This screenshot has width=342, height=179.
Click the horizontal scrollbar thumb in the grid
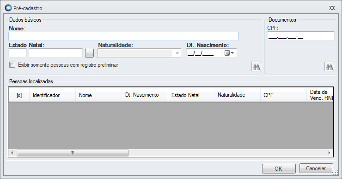pyautogui.click(x=73, y=153)
